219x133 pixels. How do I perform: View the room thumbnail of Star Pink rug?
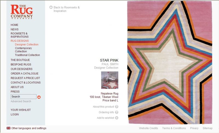click(110, 80)
